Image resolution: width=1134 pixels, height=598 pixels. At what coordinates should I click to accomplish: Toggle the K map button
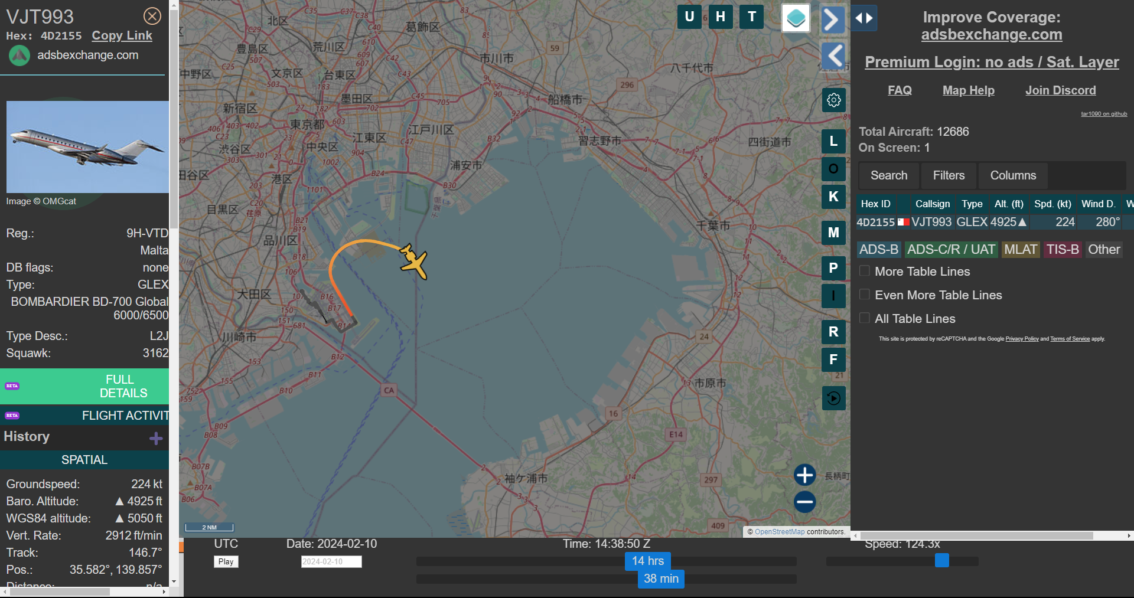pos(834,197)
